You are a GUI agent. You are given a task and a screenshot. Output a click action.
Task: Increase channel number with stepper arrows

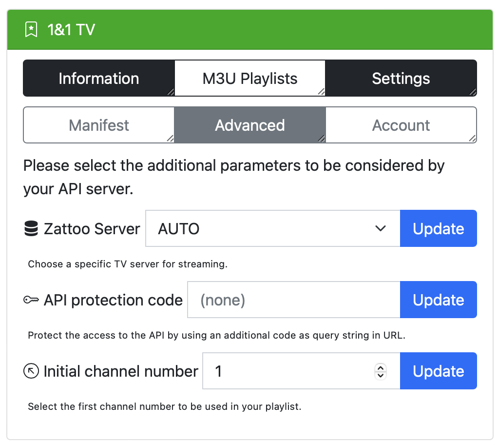(381, 367)
